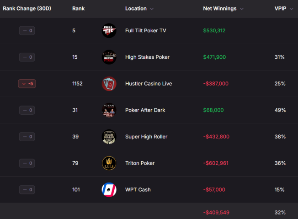
Task: Click the -$409,549 total net winnings
Action: coord(216,212)
